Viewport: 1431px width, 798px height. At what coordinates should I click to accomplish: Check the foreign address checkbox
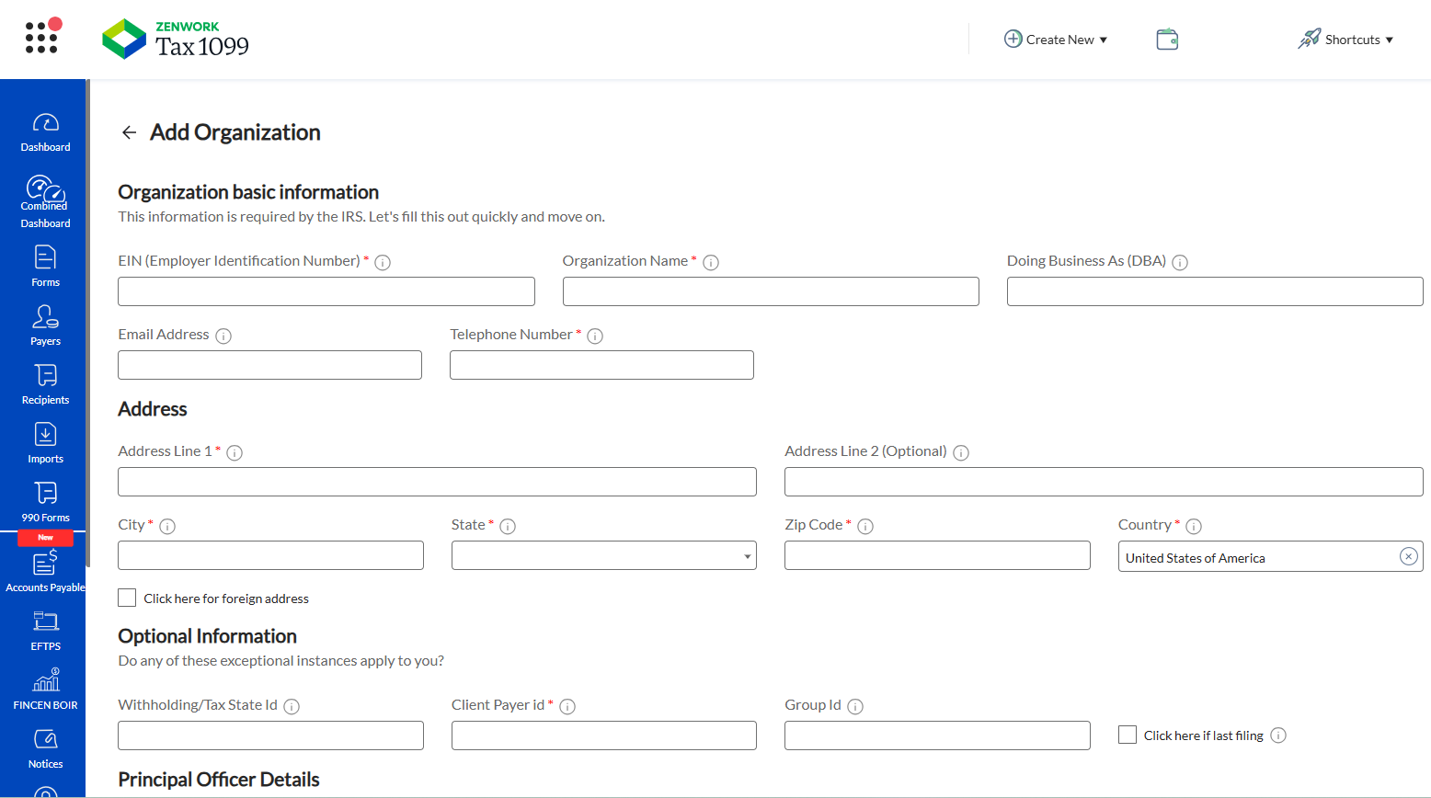pyautogui.click(x=127, y=598)
